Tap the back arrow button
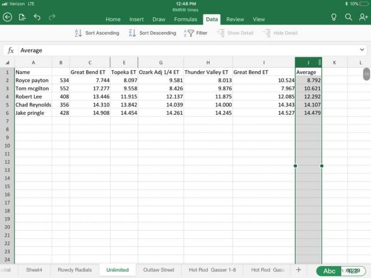 tap(8, 17)
